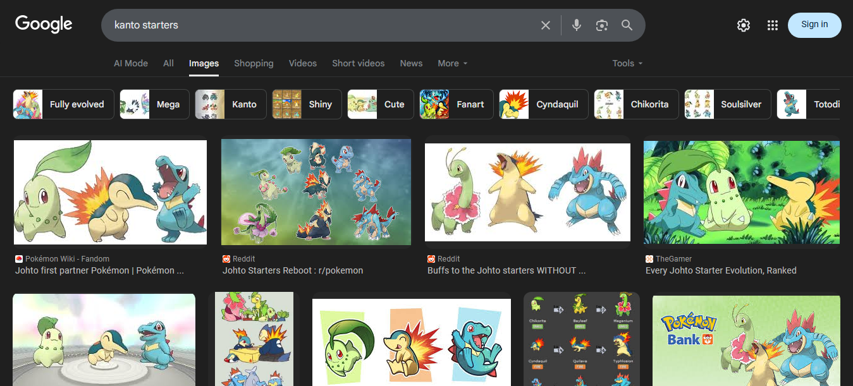Open the starters comic-style stacked artwork image
The width and height of the screenshot is (853, 386).
pyautogui.click(x=254, y=339)
